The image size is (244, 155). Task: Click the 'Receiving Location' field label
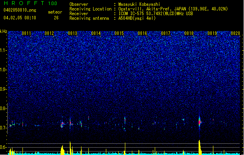click(90, 9)
